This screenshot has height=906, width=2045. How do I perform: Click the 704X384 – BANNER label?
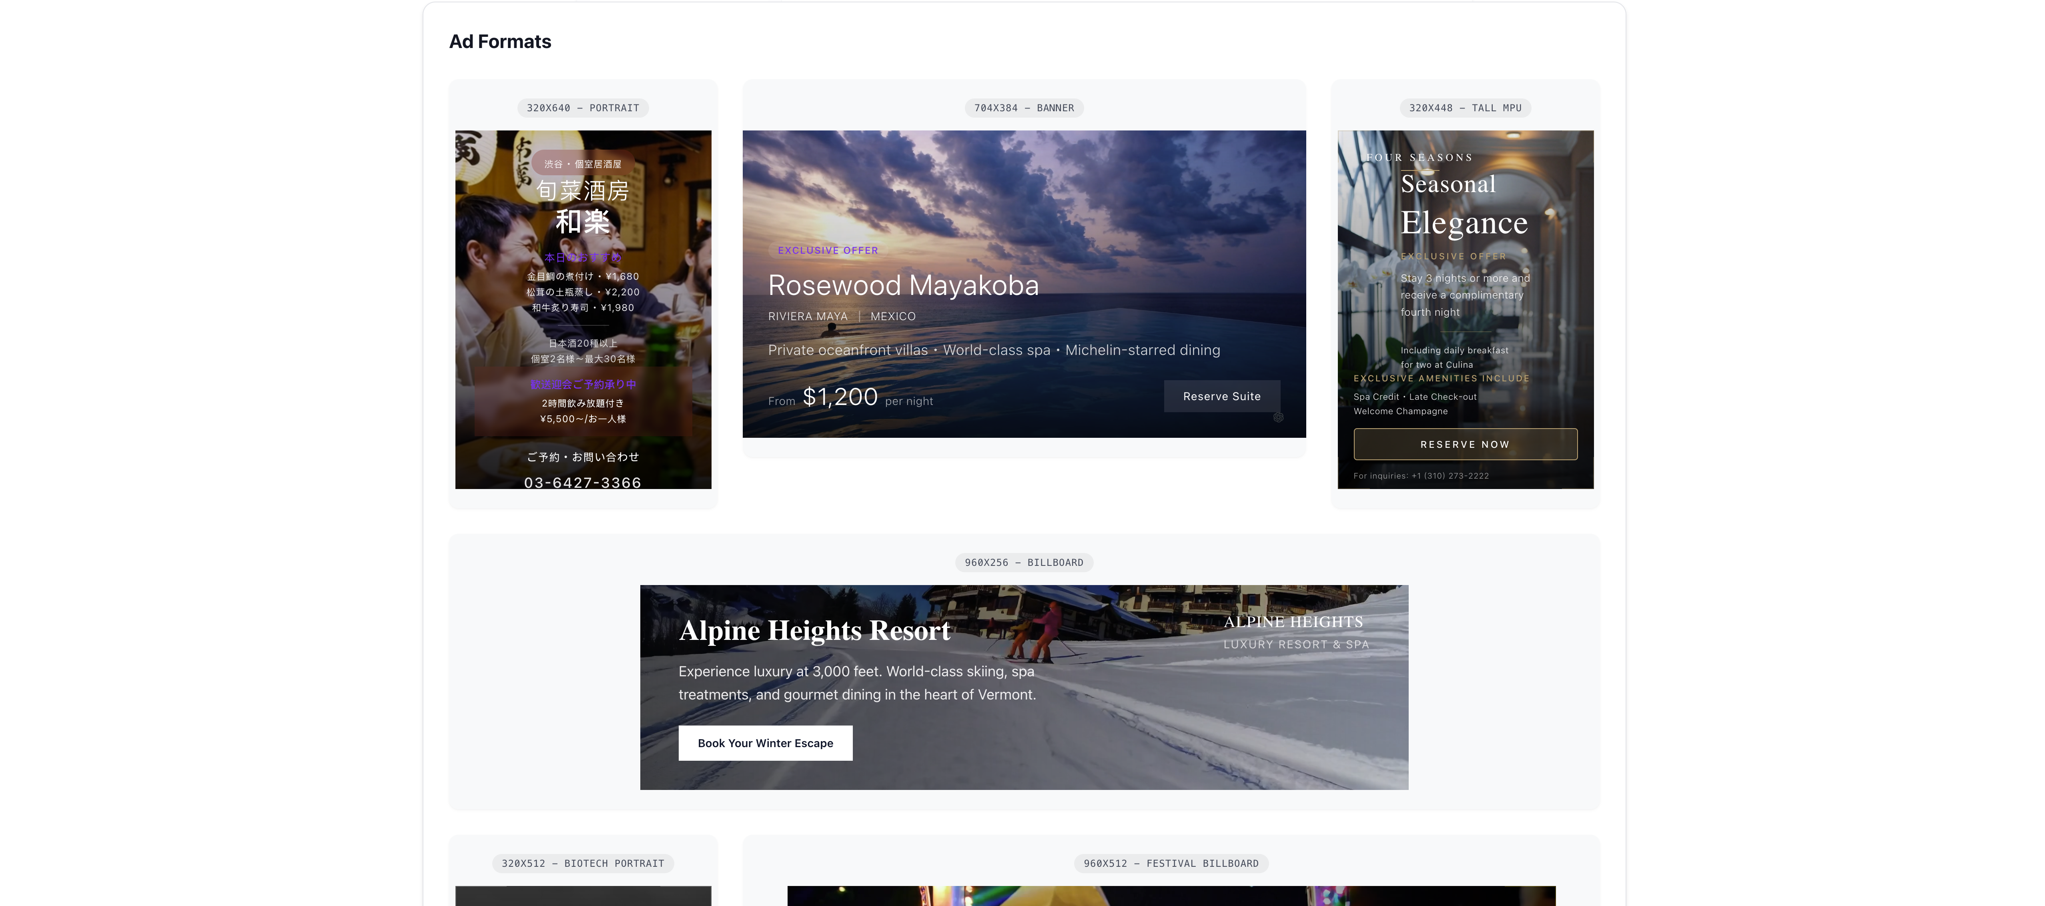pyautogui.click(x=1024, y=108)
